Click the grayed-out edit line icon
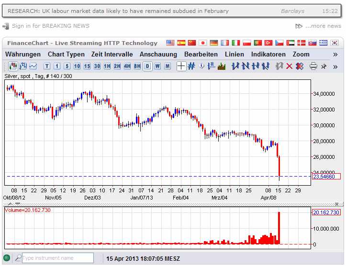Viewport: 346px width, 266px height. coord(279,66)
